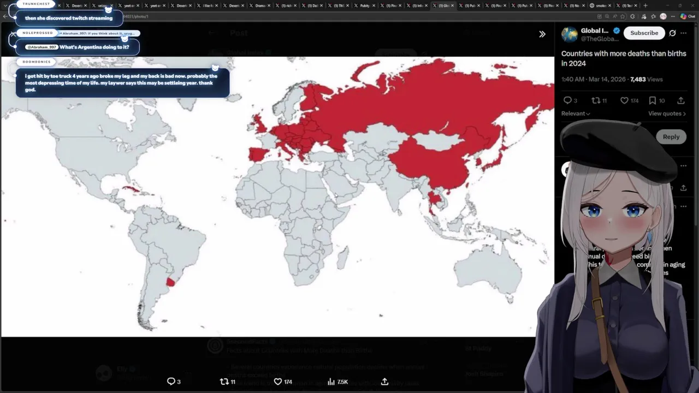Open the Grok explain icon beside Subscribe
The image size is (699, 393).
(672, 33)
